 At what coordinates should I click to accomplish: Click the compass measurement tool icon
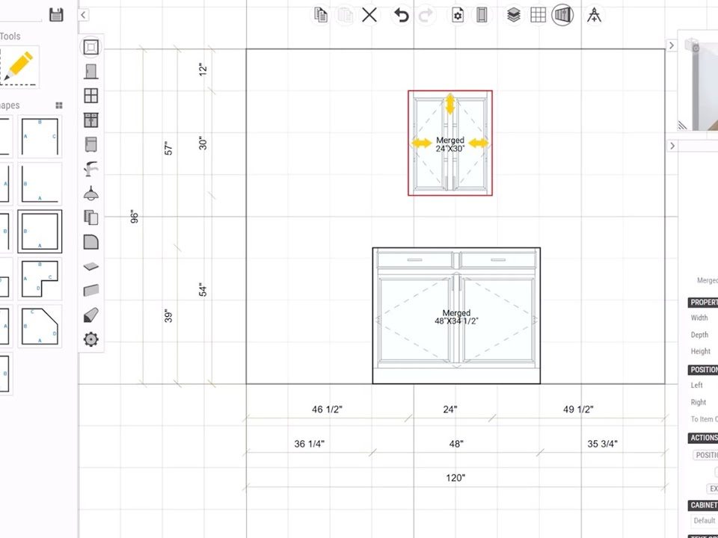coord(594,15)
